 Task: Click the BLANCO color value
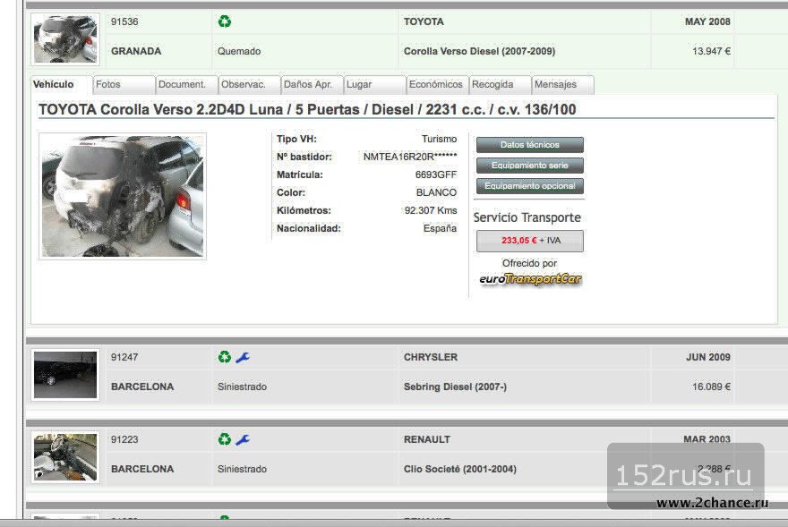pyautogui.click(x=436, y=192)
